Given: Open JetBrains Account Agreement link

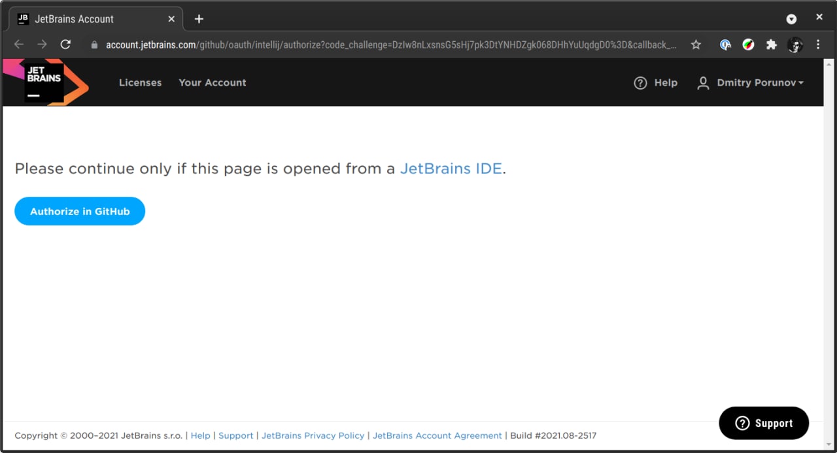Looking at the screenshot, I should pyautogui.click(x=437, y=435).
